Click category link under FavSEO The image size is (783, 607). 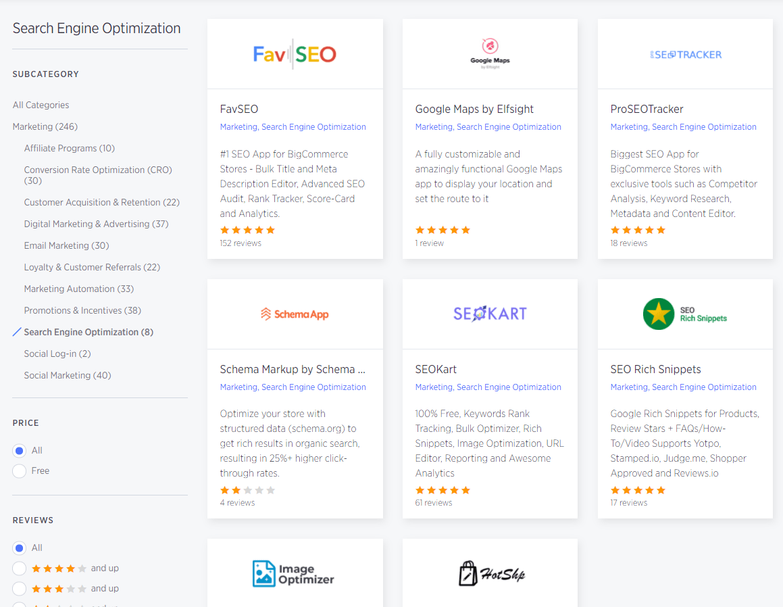(x=293, y=127)
